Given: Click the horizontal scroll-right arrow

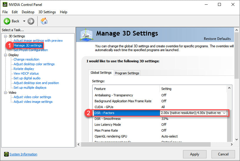Looking at the screenshot, I should 231,144.
